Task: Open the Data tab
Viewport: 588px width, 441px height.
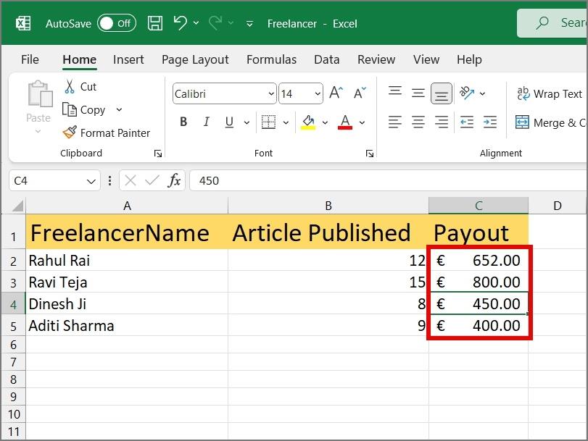Action: (x=326, y=59)
